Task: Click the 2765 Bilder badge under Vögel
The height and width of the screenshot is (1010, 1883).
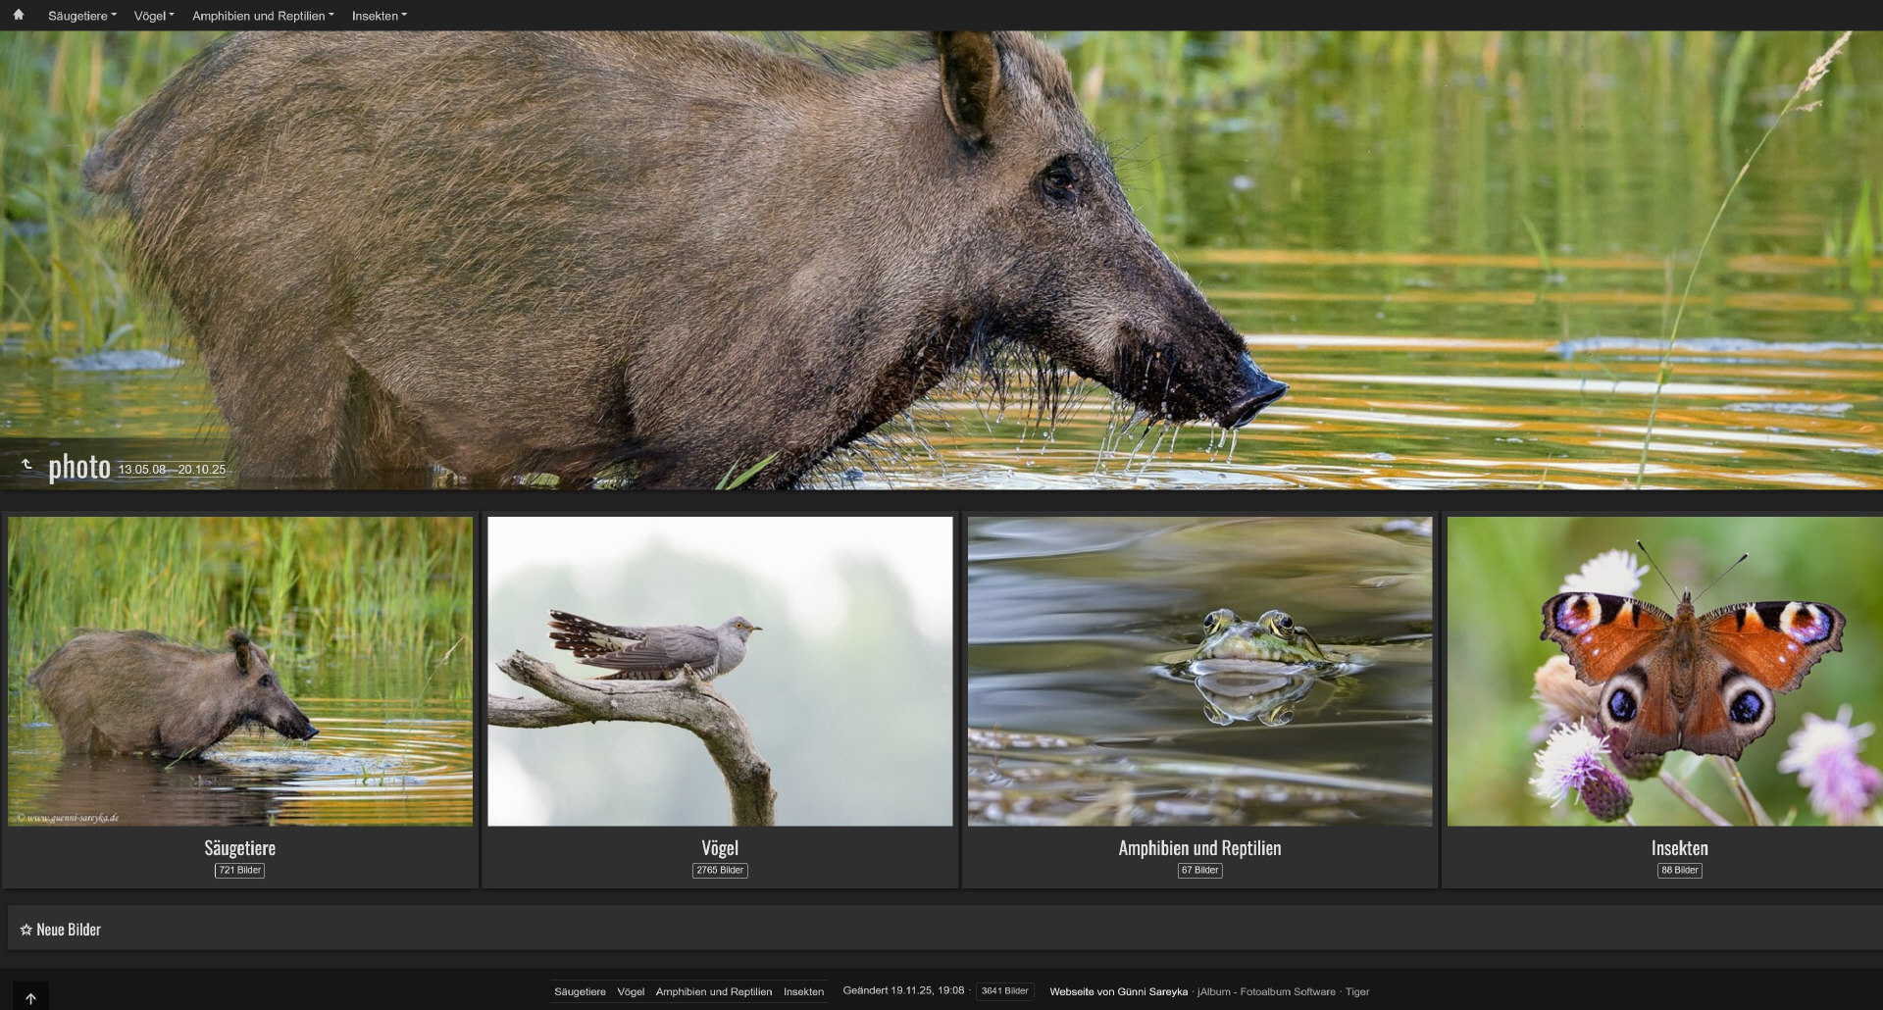Action: coord(720,870)
